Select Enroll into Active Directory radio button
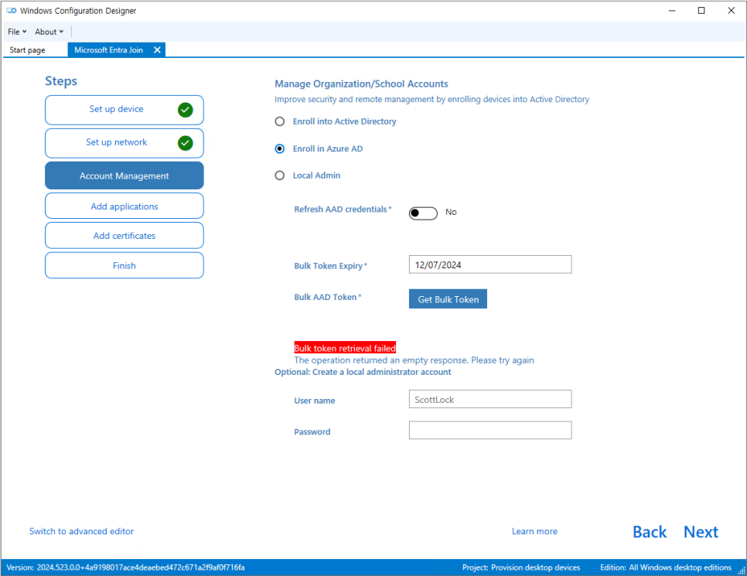The height and width of the screenshot is (576, 747). (280, 121)
